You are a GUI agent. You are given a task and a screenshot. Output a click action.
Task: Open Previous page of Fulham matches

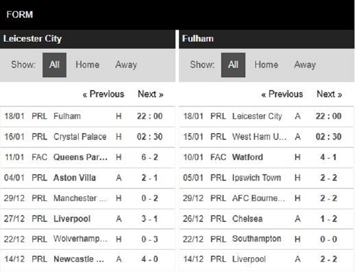click(x=282, y=94)
